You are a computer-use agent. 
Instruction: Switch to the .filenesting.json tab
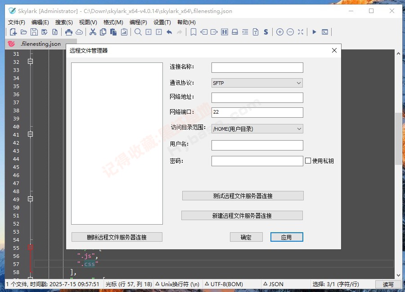(41, 44)
